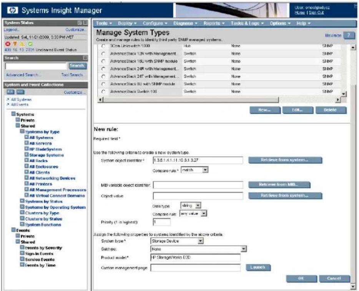
Task: Open the Tool Search link
Action: [73, 75]
